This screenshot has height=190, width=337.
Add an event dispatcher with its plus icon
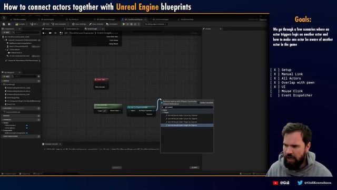[38, 136]
